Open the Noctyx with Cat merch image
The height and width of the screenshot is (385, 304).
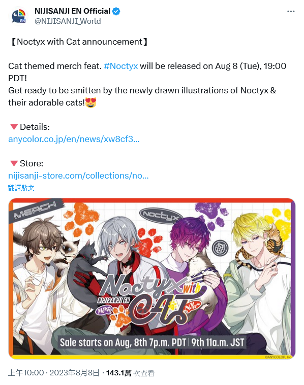coord(152,278)
